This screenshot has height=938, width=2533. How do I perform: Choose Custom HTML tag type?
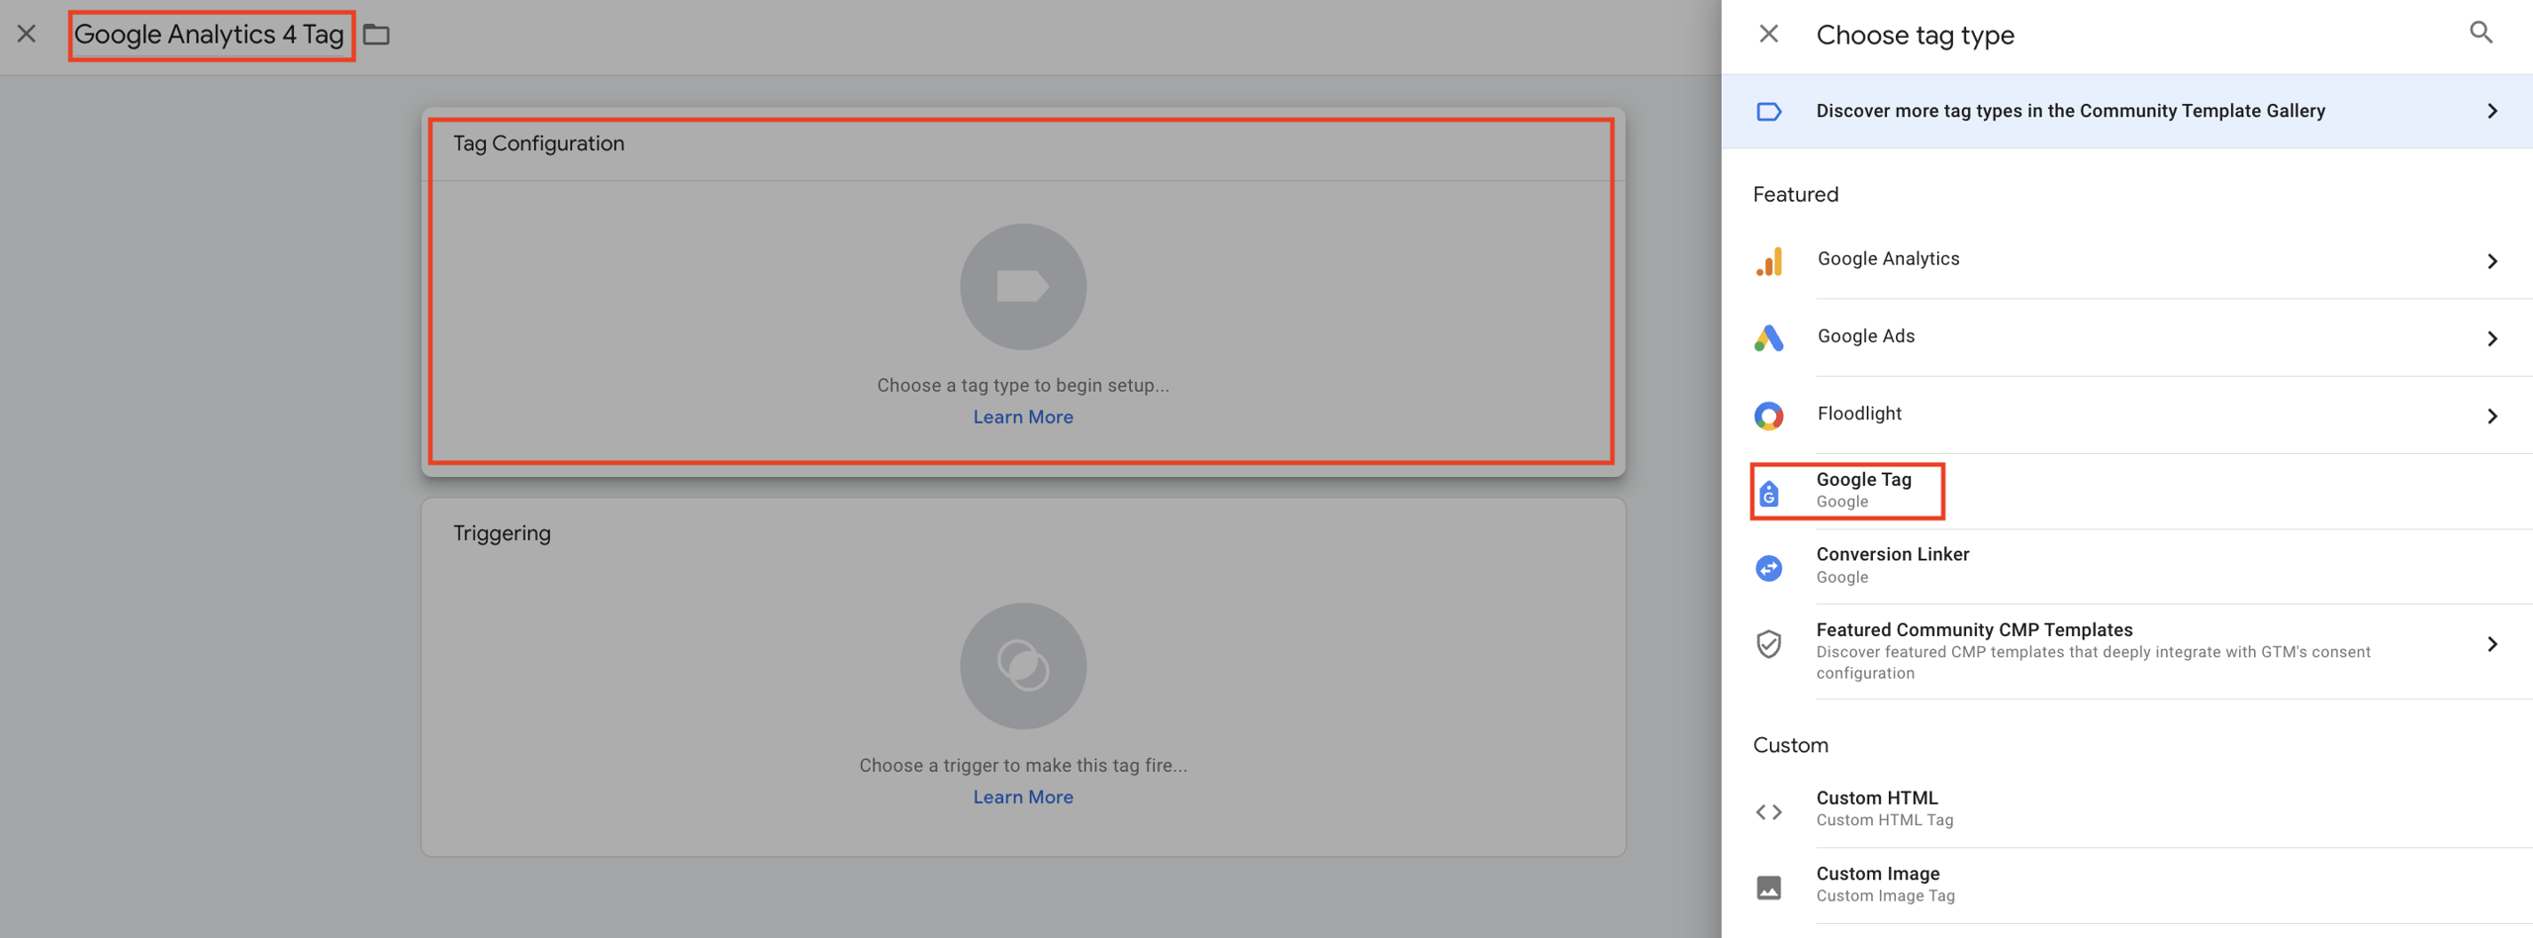pyautogui.click(x=2127, y=808)
